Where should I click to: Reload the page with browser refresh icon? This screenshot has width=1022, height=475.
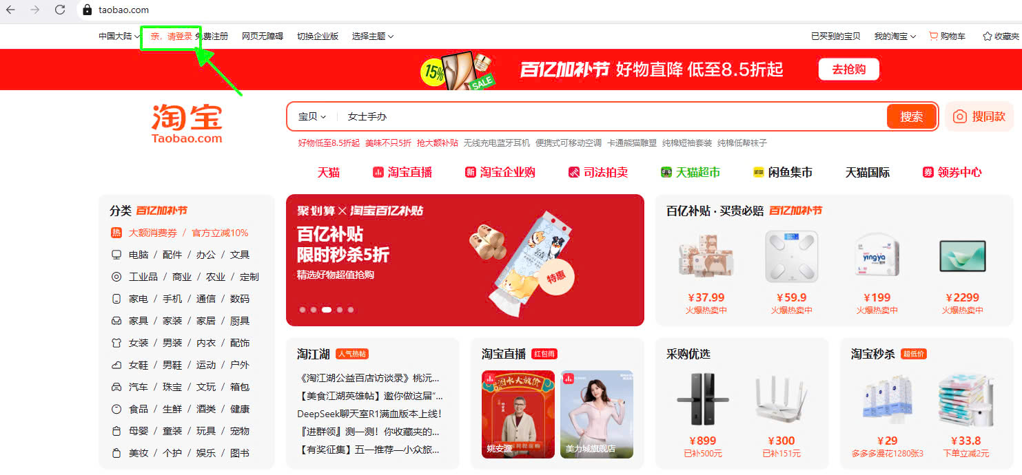[60, 10]
